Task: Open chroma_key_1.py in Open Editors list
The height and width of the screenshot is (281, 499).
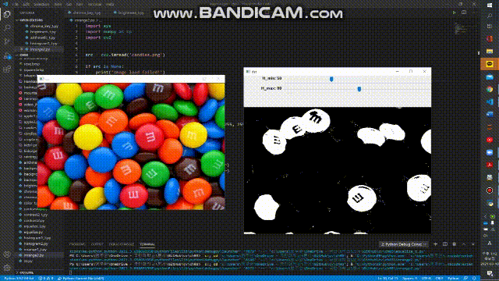Action: [x=44, y=26]
